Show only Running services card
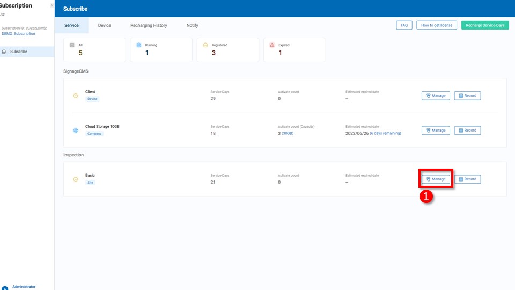The height and width of the screenshot is (290, 515). point(161,50)
